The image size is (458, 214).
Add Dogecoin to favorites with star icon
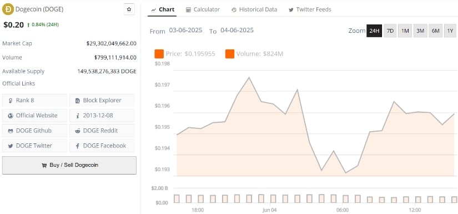pos(129,9)
